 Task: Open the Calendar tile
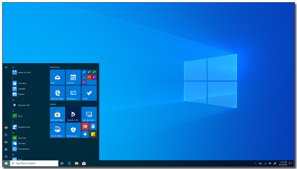73,77
